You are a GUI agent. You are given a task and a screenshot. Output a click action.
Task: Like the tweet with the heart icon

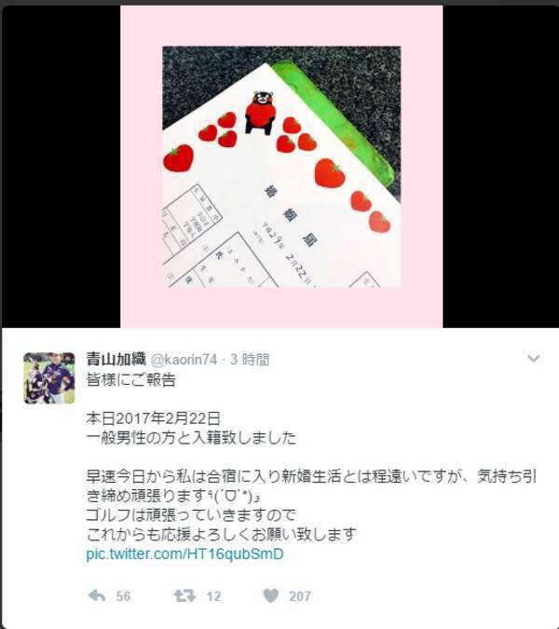click(271, 595)
